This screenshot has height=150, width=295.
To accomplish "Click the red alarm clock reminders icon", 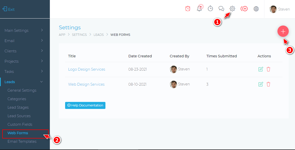I will pyautogui.click(x=188, y=9).
